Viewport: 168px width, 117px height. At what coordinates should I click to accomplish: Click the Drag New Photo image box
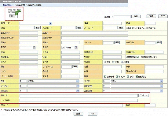[x=14, y=14]
